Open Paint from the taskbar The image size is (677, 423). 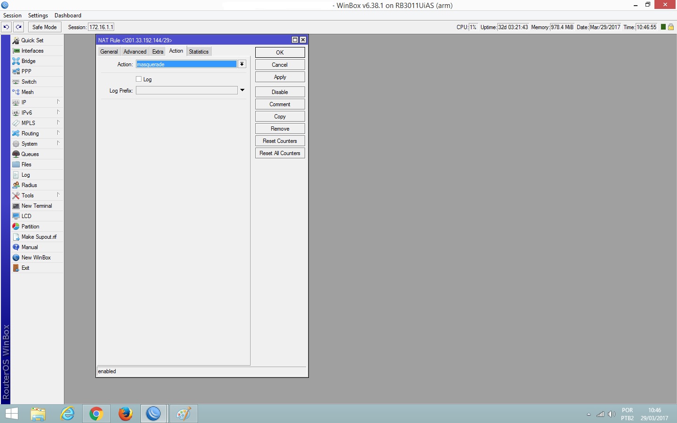[x=183, y=414]
